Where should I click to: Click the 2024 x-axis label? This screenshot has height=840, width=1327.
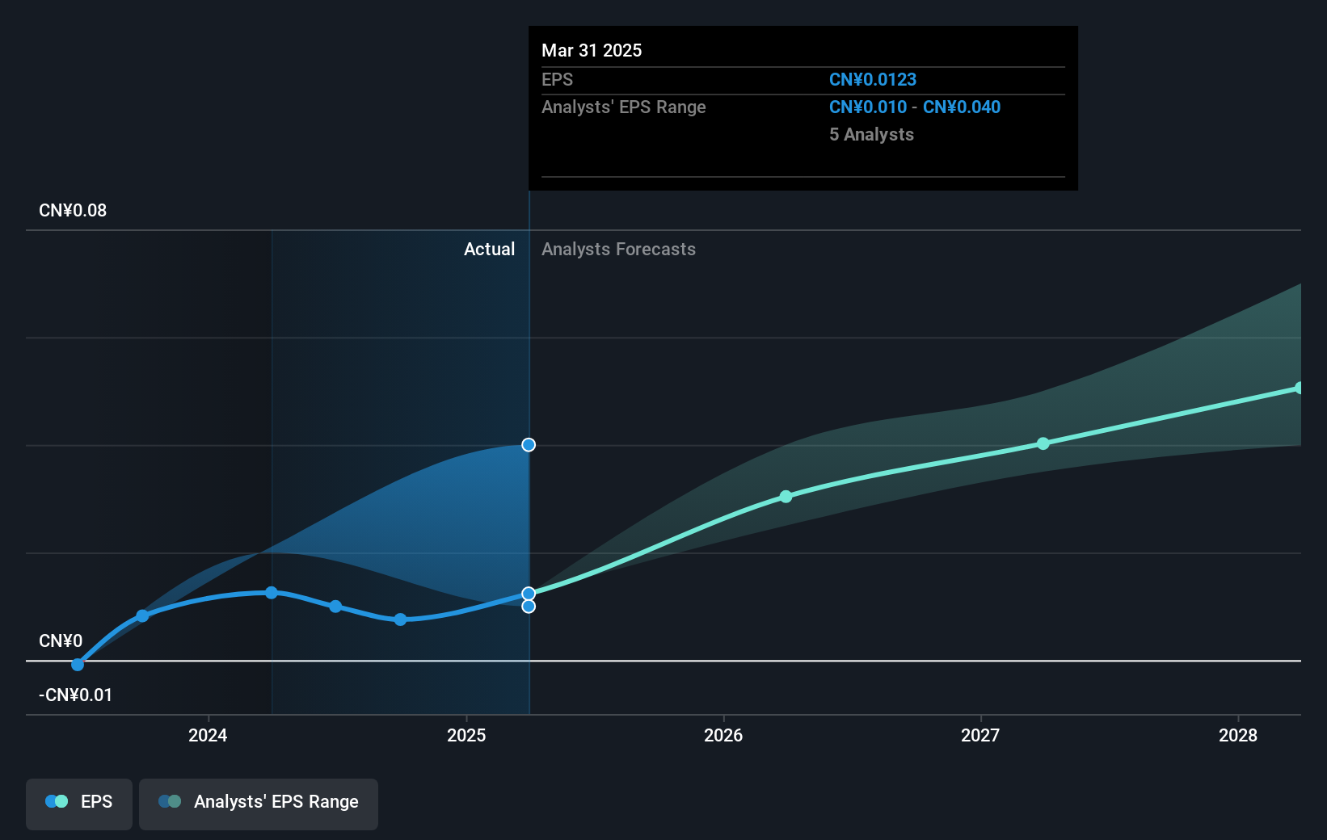point(208,735)
